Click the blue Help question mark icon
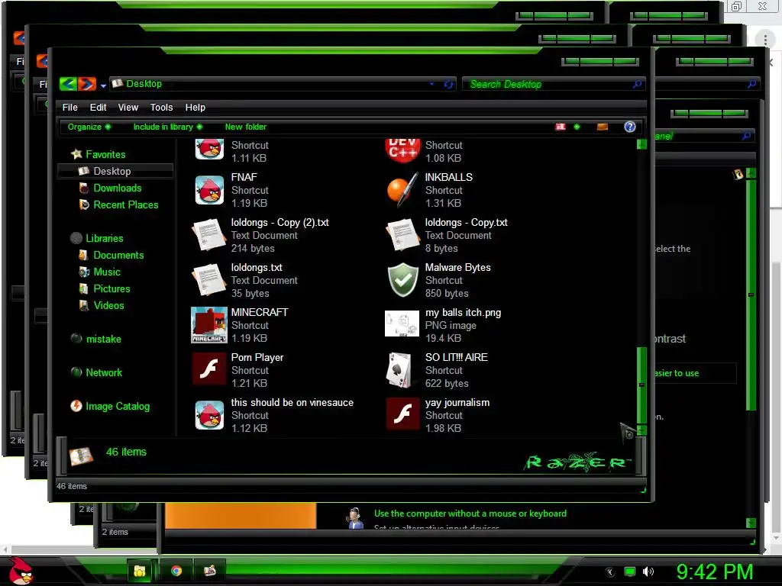782x586 pixels. coord(630,127)
